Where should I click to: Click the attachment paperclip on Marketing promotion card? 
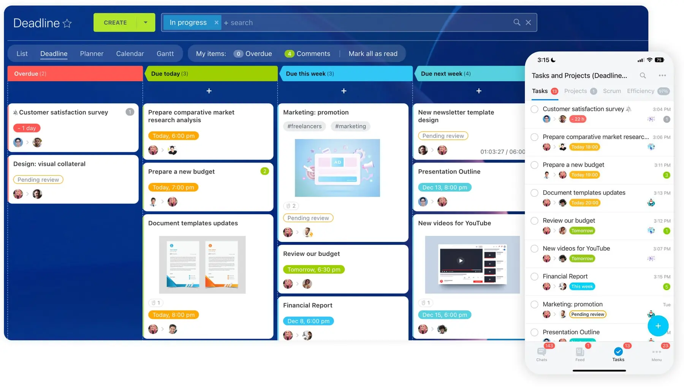[291, 206]
